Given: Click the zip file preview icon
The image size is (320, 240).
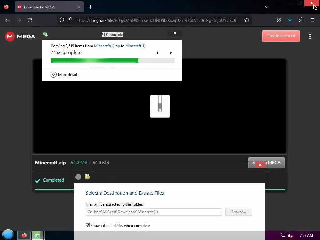Looking at the screenshot, I should (160, 106).
